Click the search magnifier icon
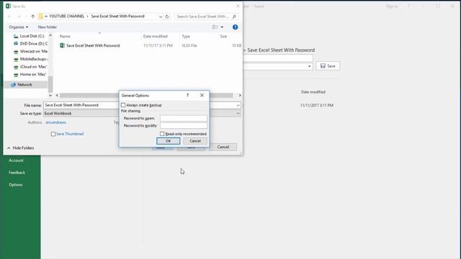Image resolution: width=461 pixels, height=259 pixels. tap(234, 17)
